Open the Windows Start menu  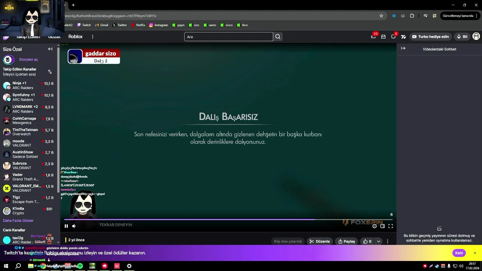pyautogui.click(x=6, y=266)
